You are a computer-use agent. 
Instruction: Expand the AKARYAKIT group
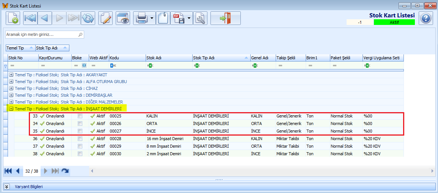pyautogui.click(x=11, y=74)
